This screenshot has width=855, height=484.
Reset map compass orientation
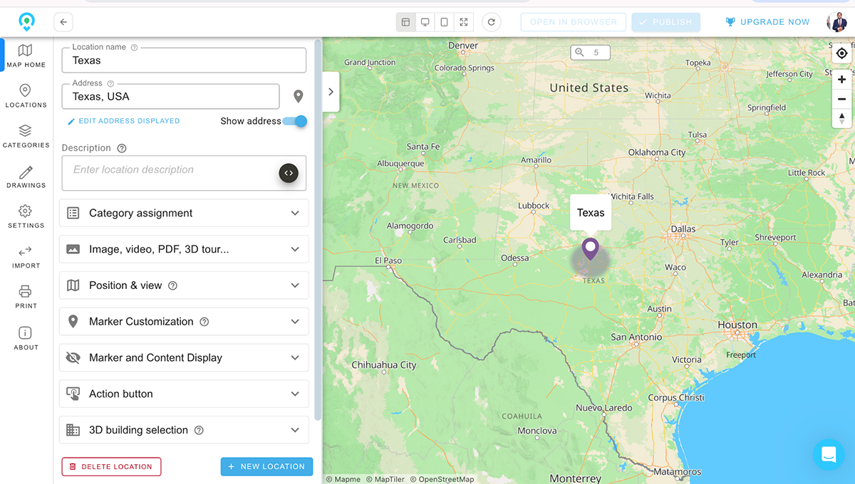pos(841,117)
